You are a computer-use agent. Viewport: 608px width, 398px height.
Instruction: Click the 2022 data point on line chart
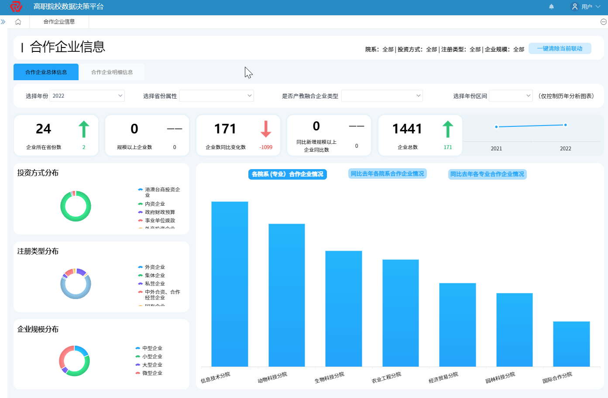[x=565, y=125]
